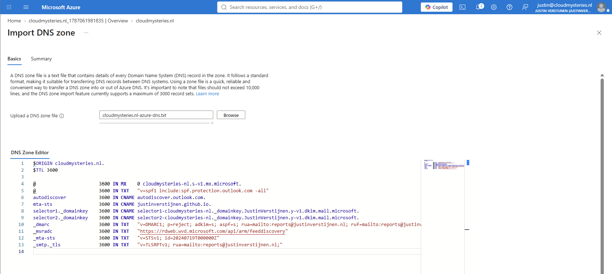Click the $TTL 3600 line
Image resolution: width=612 pixels, height=274 pixels.
point(46,170)
